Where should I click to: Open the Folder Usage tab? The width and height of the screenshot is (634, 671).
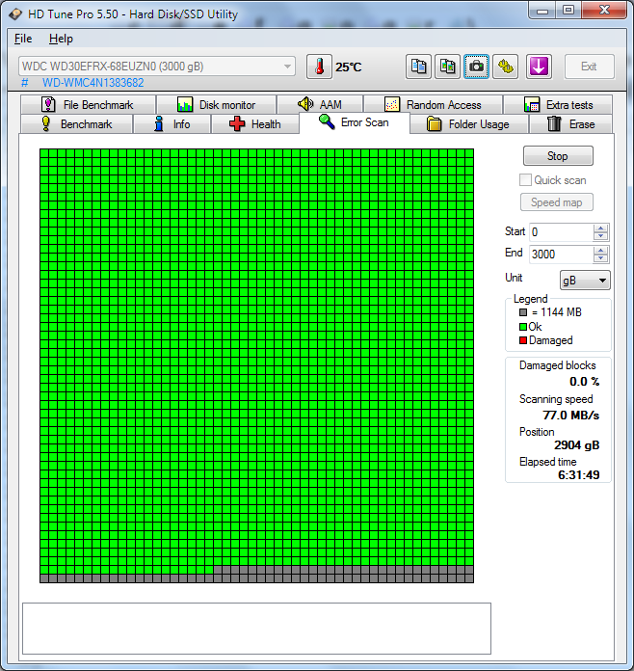[469, 124]
